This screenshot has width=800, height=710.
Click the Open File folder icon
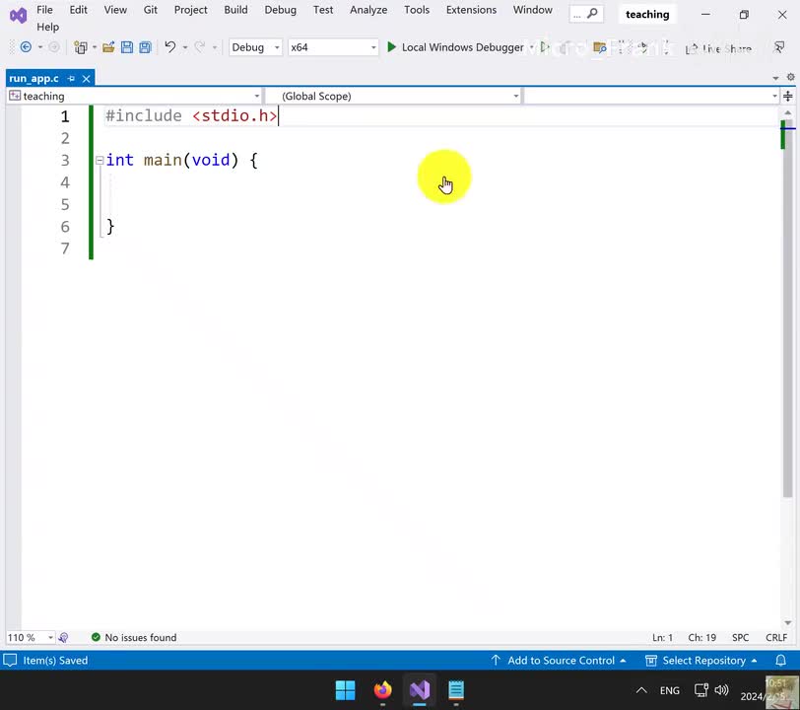(108, 47)
